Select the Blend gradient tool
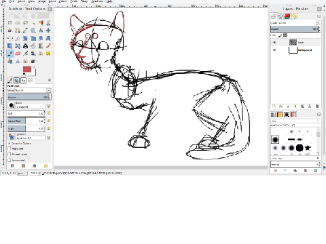The height and width of the screenshot is (244, 326). (x=41, y=46)
